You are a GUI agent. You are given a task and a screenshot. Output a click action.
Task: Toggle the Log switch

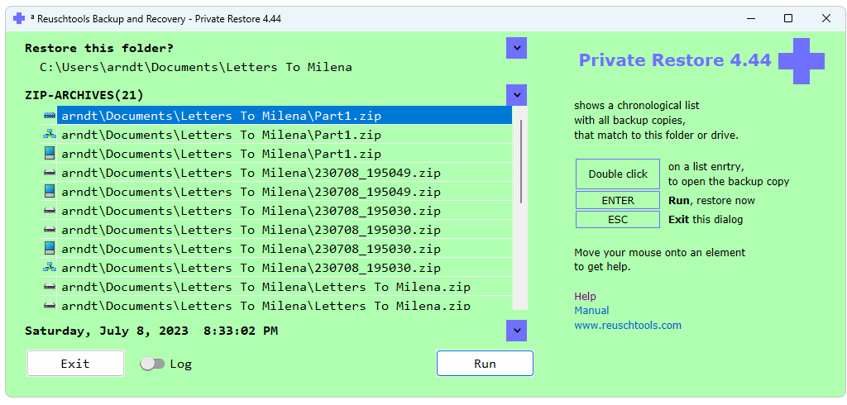click(152, 364)
